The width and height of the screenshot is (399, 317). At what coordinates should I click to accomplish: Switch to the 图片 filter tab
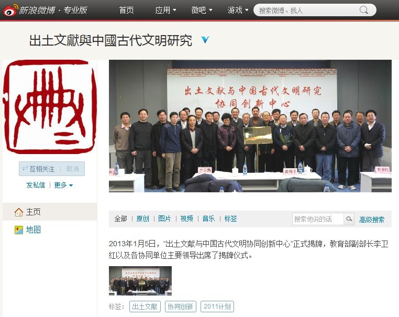coord(164,218)
